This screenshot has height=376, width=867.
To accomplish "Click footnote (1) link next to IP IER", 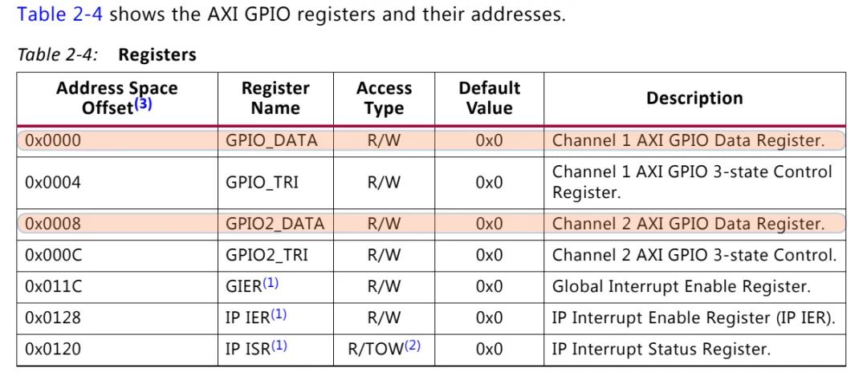I will pos(278,314).
